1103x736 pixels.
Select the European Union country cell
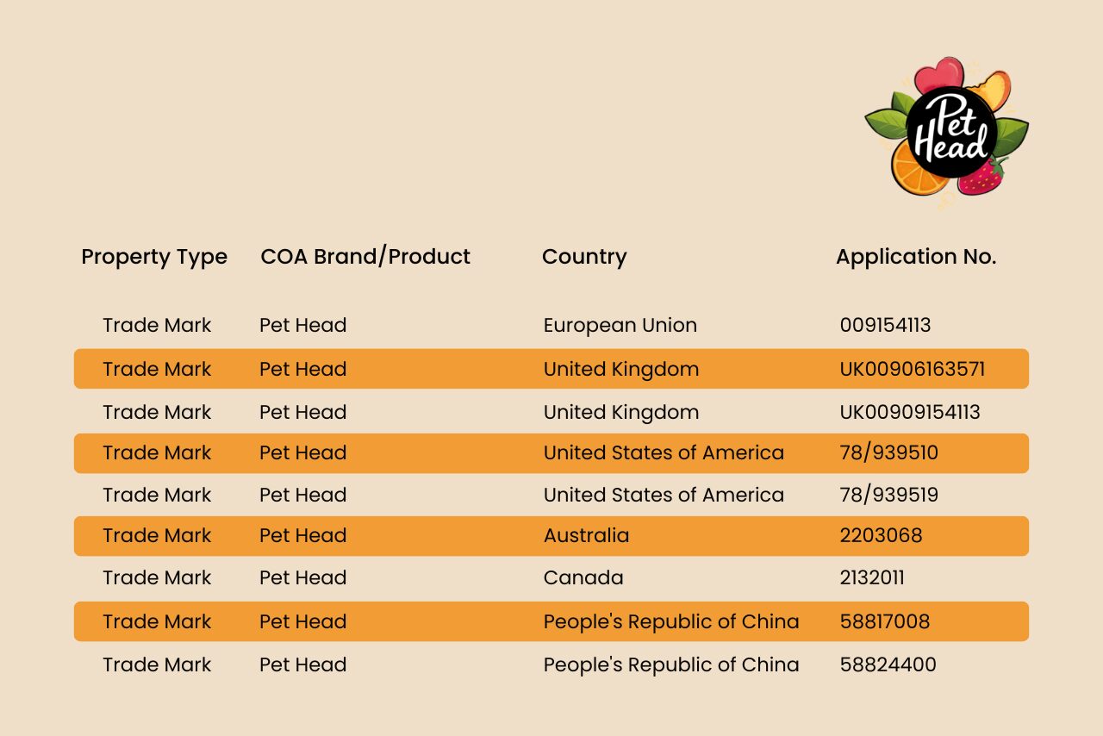click(620, 326)
